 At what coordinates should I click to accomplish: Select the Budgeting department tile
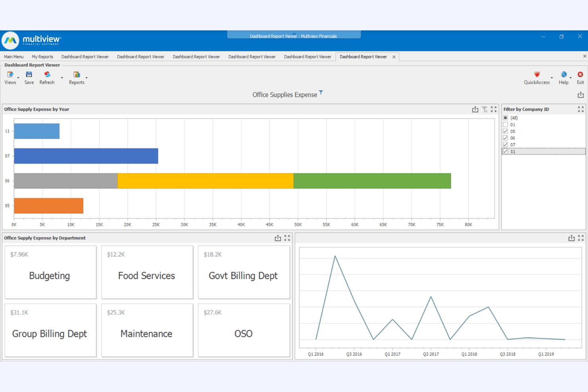pyautogui.click(x=50, y=272)
